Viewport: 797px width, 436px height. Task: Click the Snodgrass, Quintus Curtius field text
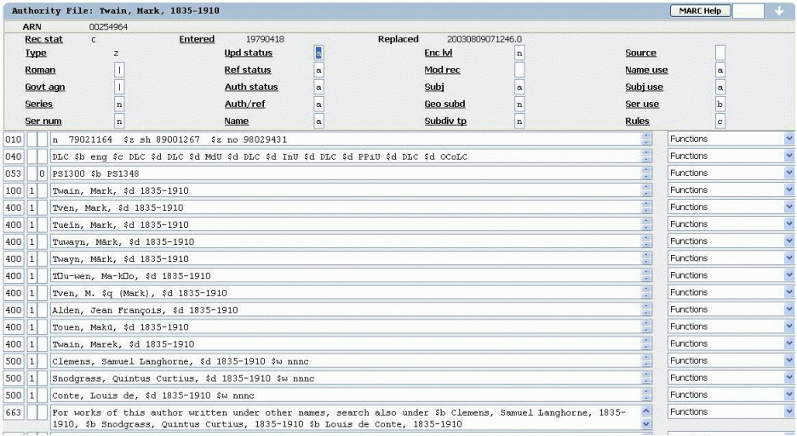[x=170, y=377]
